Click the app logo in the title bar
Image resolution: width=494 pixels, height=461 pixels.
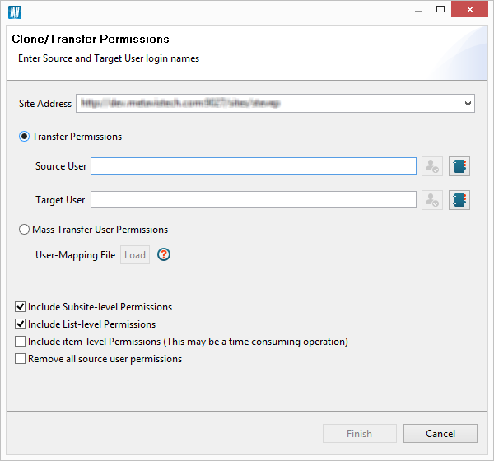click(x=15, y=11)
